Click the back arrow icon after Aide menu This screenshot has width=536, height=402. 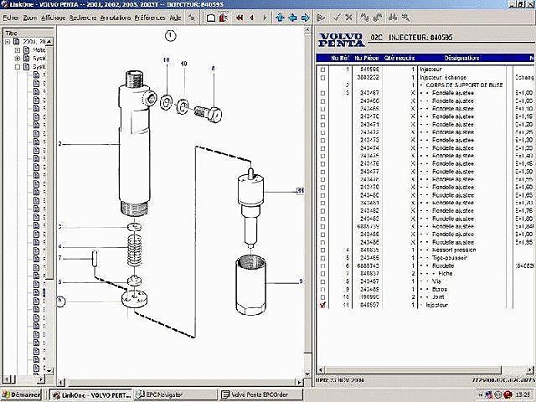(192, 18)
